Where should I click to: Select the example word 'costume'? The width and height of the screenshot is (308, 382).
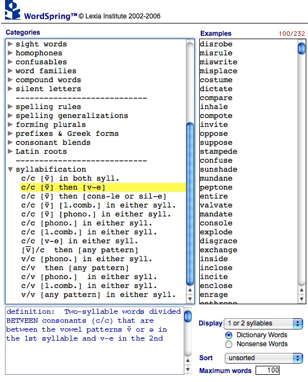(216, 80)
